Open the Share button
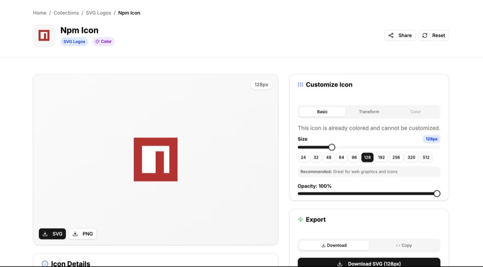This screenshot has width=483, height=267. 400,35
